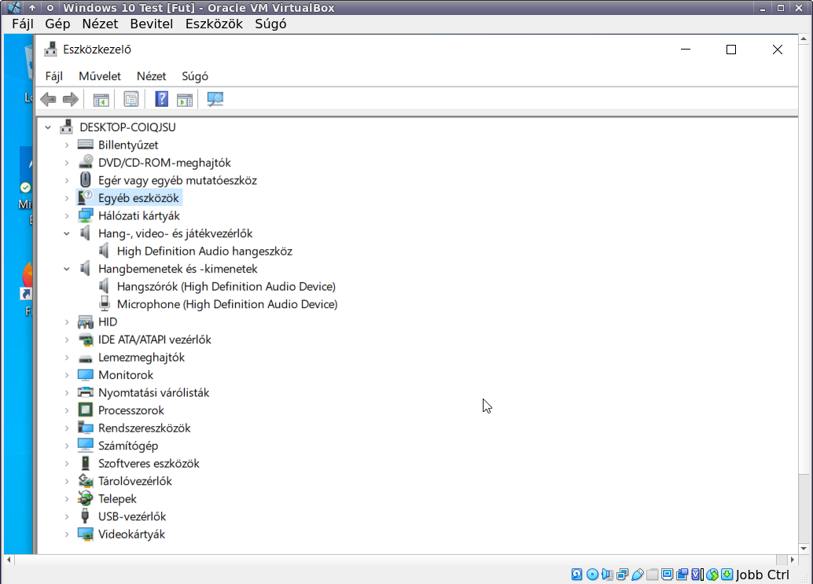Open Művelet menu in Eszközkezelő
Viewport: 813px width, 584px height.
pyautogui.click(x=100, y=76)
